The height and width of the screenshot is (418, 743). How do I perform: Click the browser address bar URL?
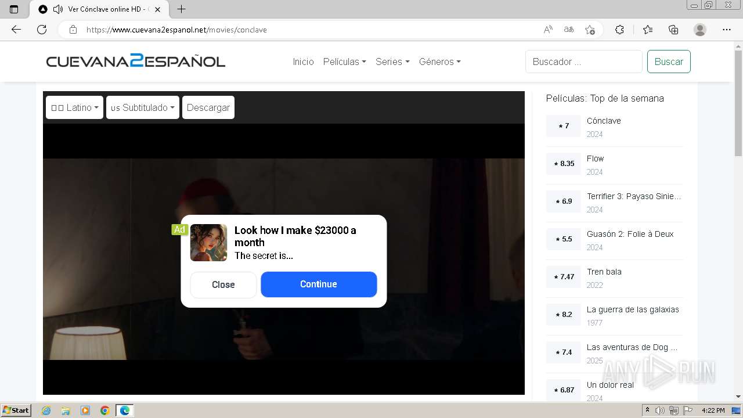pos(176,30)
